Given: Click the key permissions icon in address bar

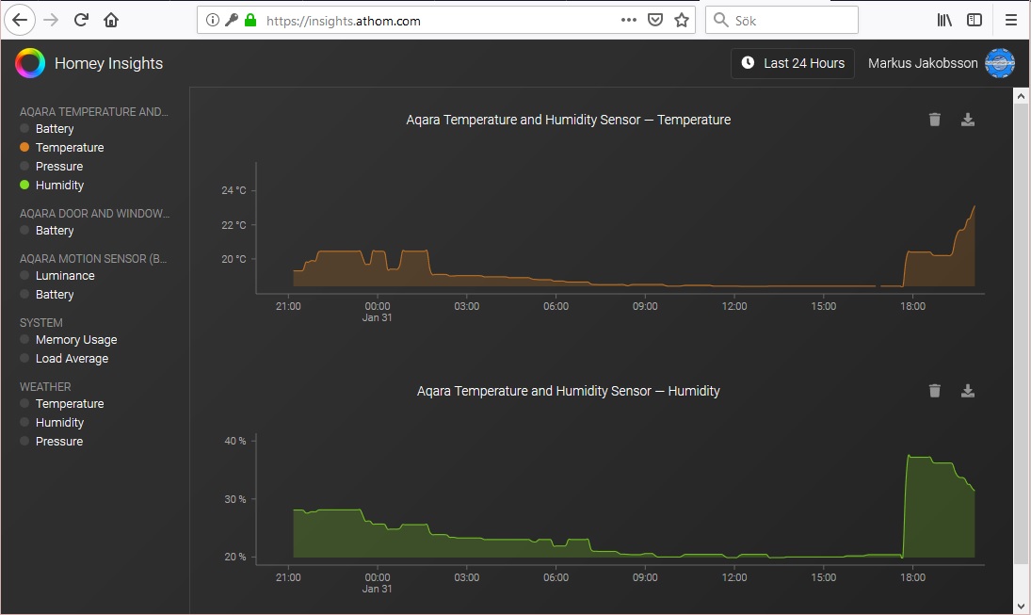Looking at the screenshot, I should (231, 21).
